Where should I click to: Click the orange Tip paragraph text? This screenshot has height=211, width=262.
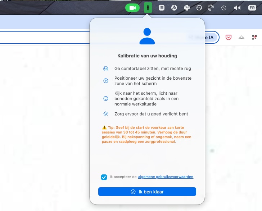(146, 135)
